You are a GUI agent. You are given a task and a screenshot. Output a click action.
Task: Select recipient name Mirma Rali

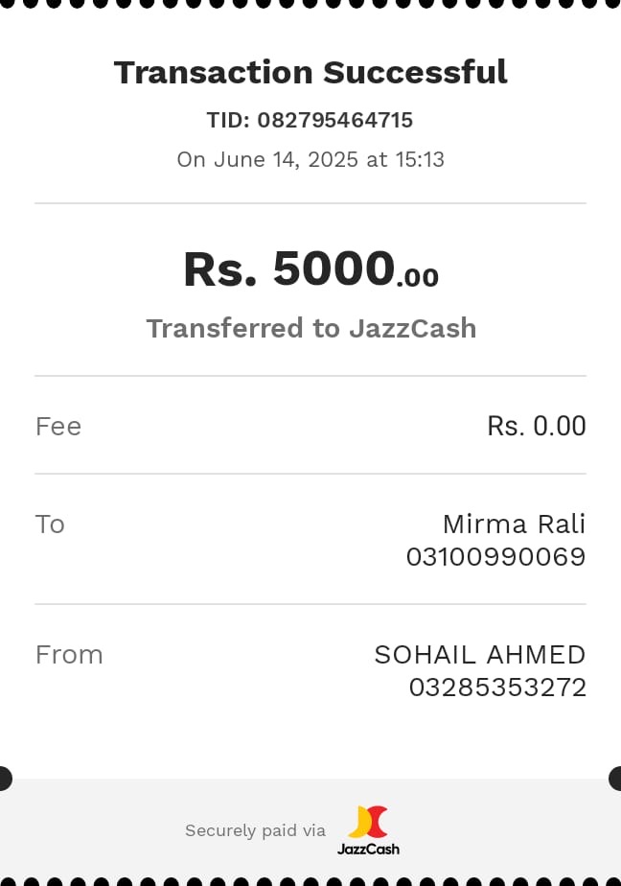tap(514, 524)
